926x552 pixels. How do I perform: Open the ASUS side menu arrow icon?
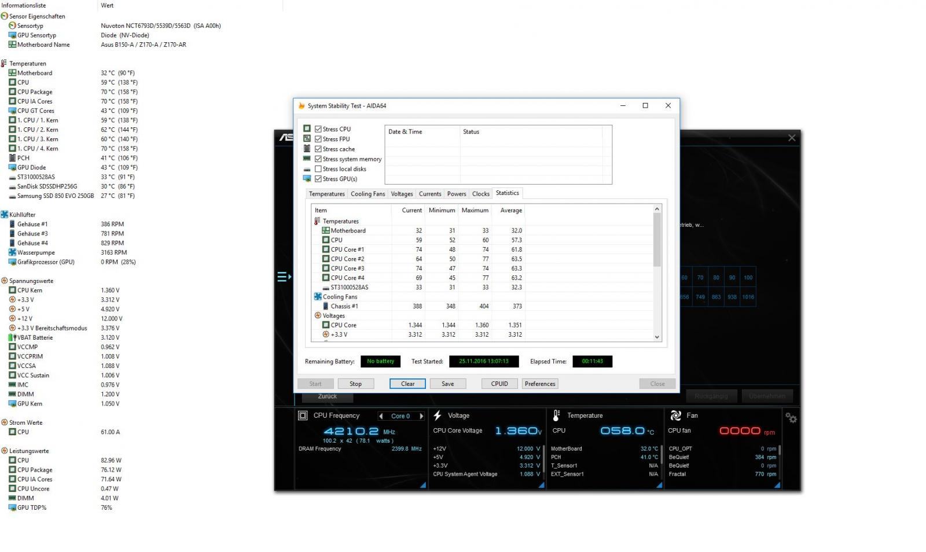click(284, 277)
